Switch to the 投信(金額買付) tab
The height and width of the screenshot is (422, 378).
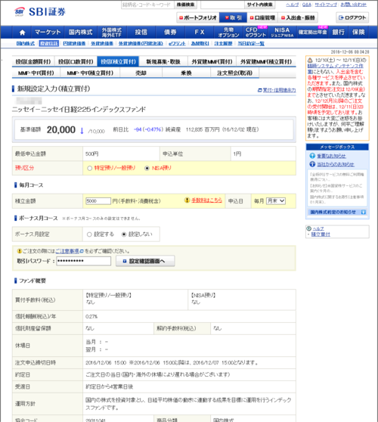(x=33, y=61)
